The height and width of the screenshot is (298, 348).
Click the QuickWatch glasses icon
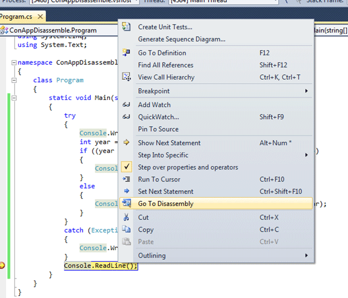click(x=126, y=117)
